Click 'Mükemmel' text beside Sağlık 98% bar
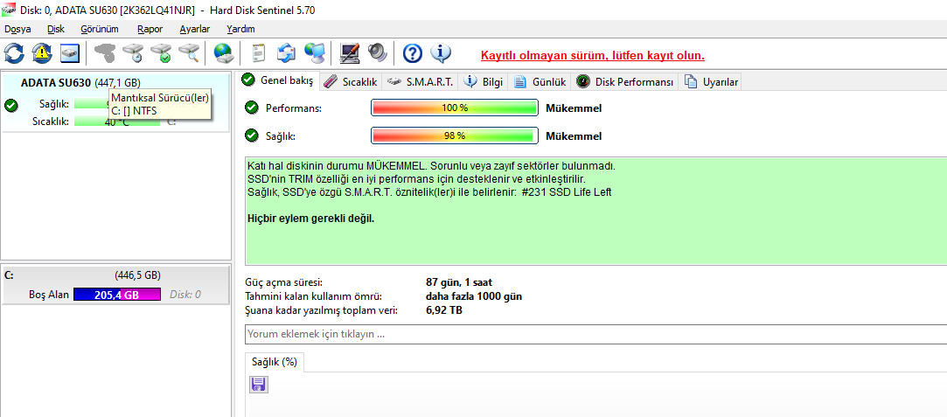 click(x=574, y=136)
